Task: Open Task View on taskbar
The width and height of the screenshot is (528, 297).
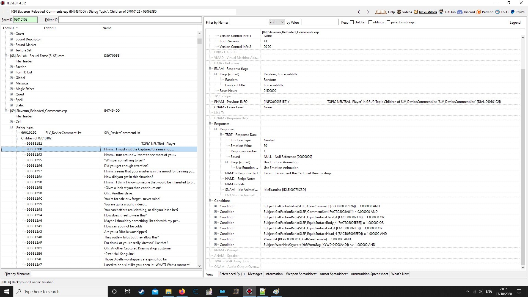Action: tap(127, 291)
